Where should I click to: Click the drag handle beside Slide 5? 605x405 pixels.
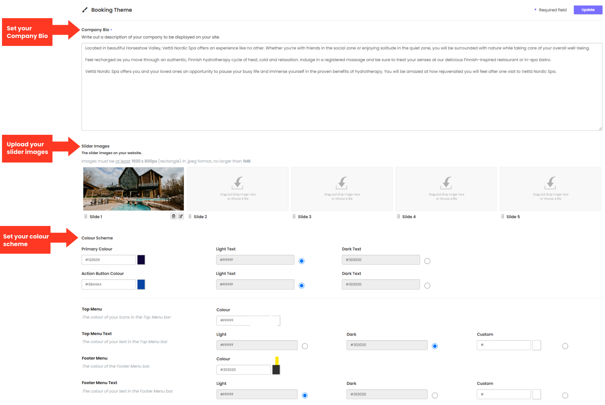tap(503, 217)
